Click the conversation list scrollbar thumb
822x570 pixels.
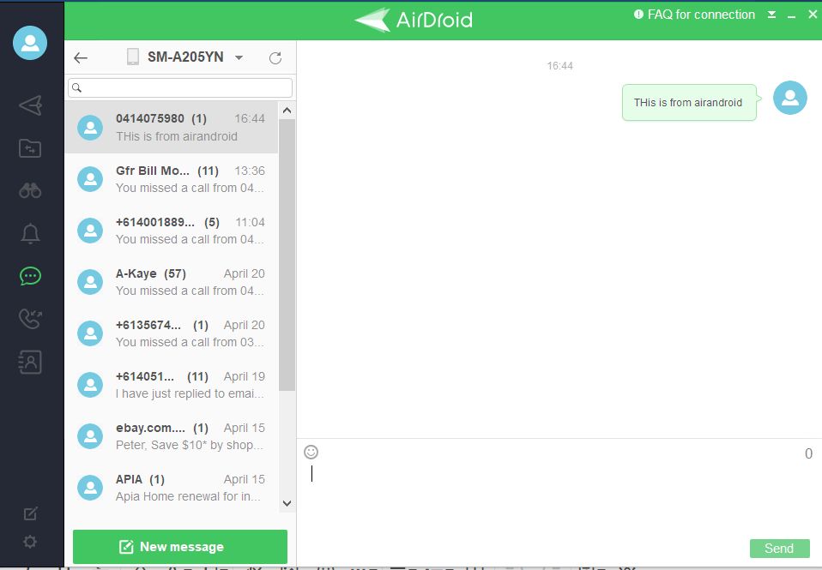(x=287, y=255)
